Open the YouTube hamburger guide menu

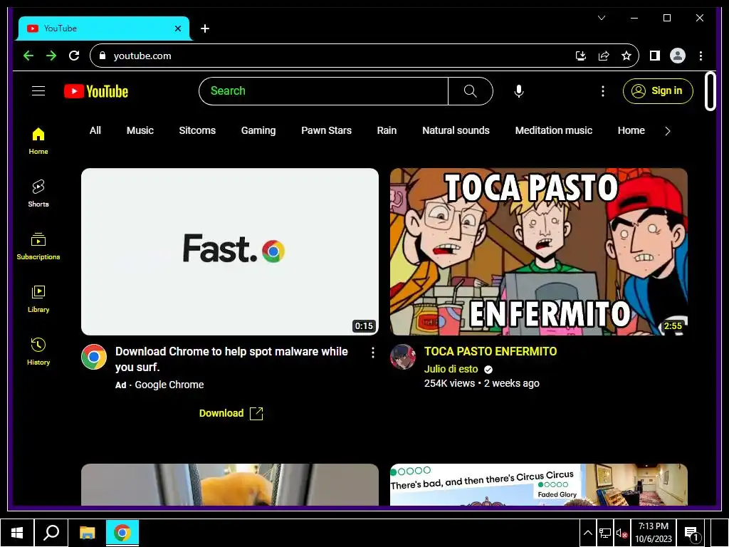[x=38, y=91]
